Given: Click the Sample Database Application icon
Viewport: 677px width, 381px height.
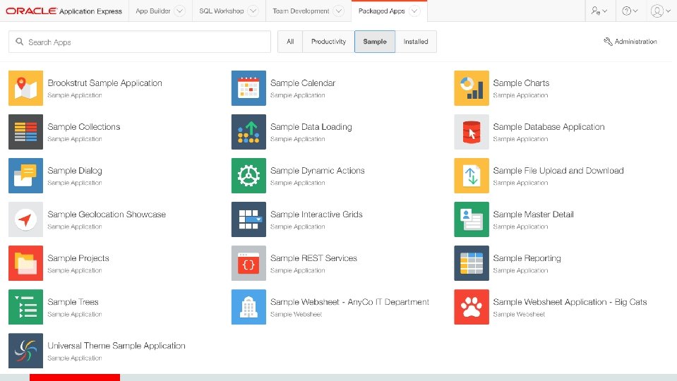Looking at the screenshot, I should pos(472,132).
